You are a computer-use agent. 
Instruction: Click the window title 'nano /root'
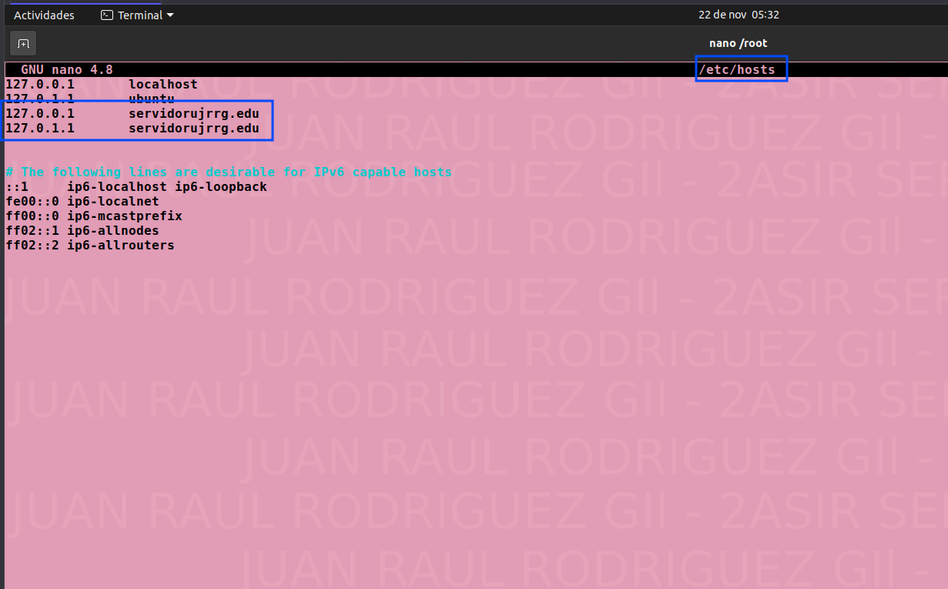[738, 43]
